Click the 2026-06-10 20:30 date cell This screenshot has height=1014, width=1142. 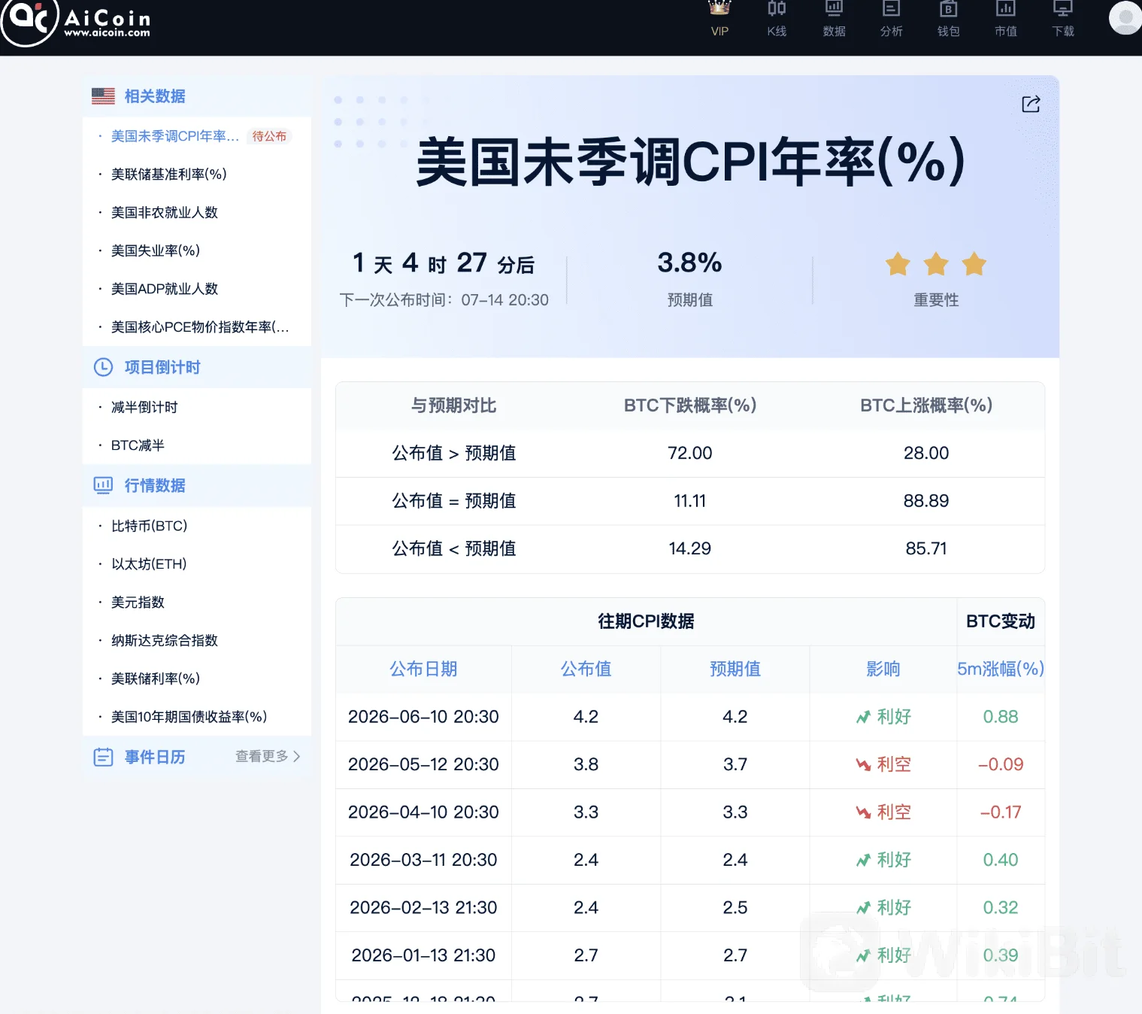pos(423,717)
